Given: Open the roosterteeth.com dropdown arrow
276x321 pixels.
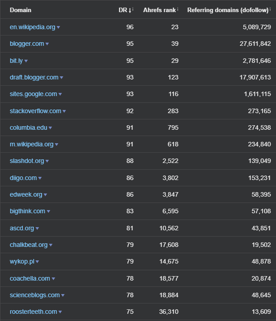Looking at the screenshot, I should (x=60, y=312).
